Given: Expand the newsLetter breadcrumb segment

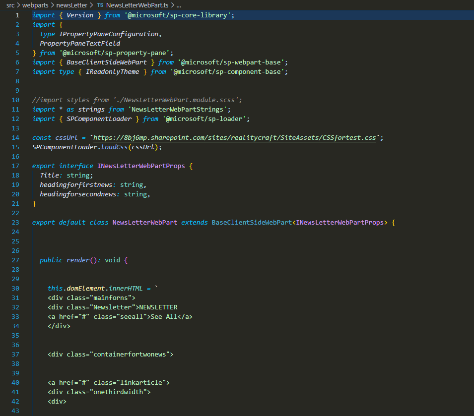Looking at the screenshot, I should [71, 5].
